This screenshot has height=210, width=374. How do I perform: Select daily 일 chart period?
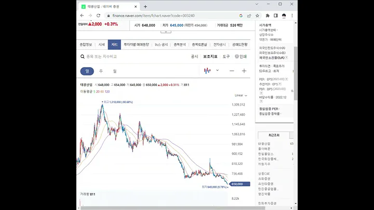(87, 71)
